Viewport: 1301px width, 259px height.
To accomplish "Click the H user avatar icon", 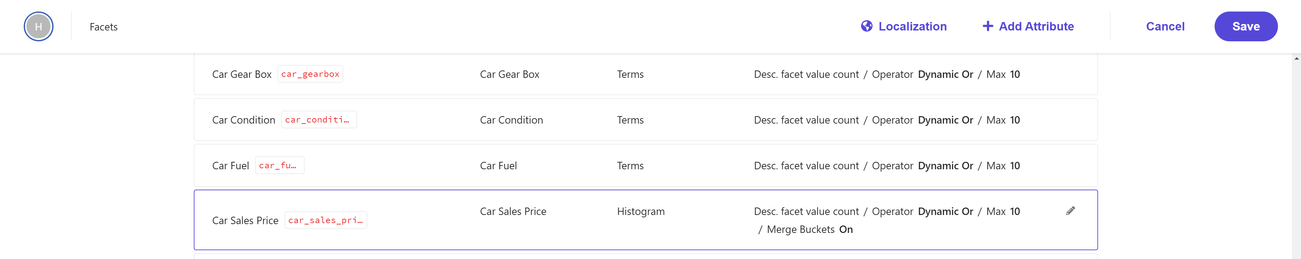I will coord(38,27).
